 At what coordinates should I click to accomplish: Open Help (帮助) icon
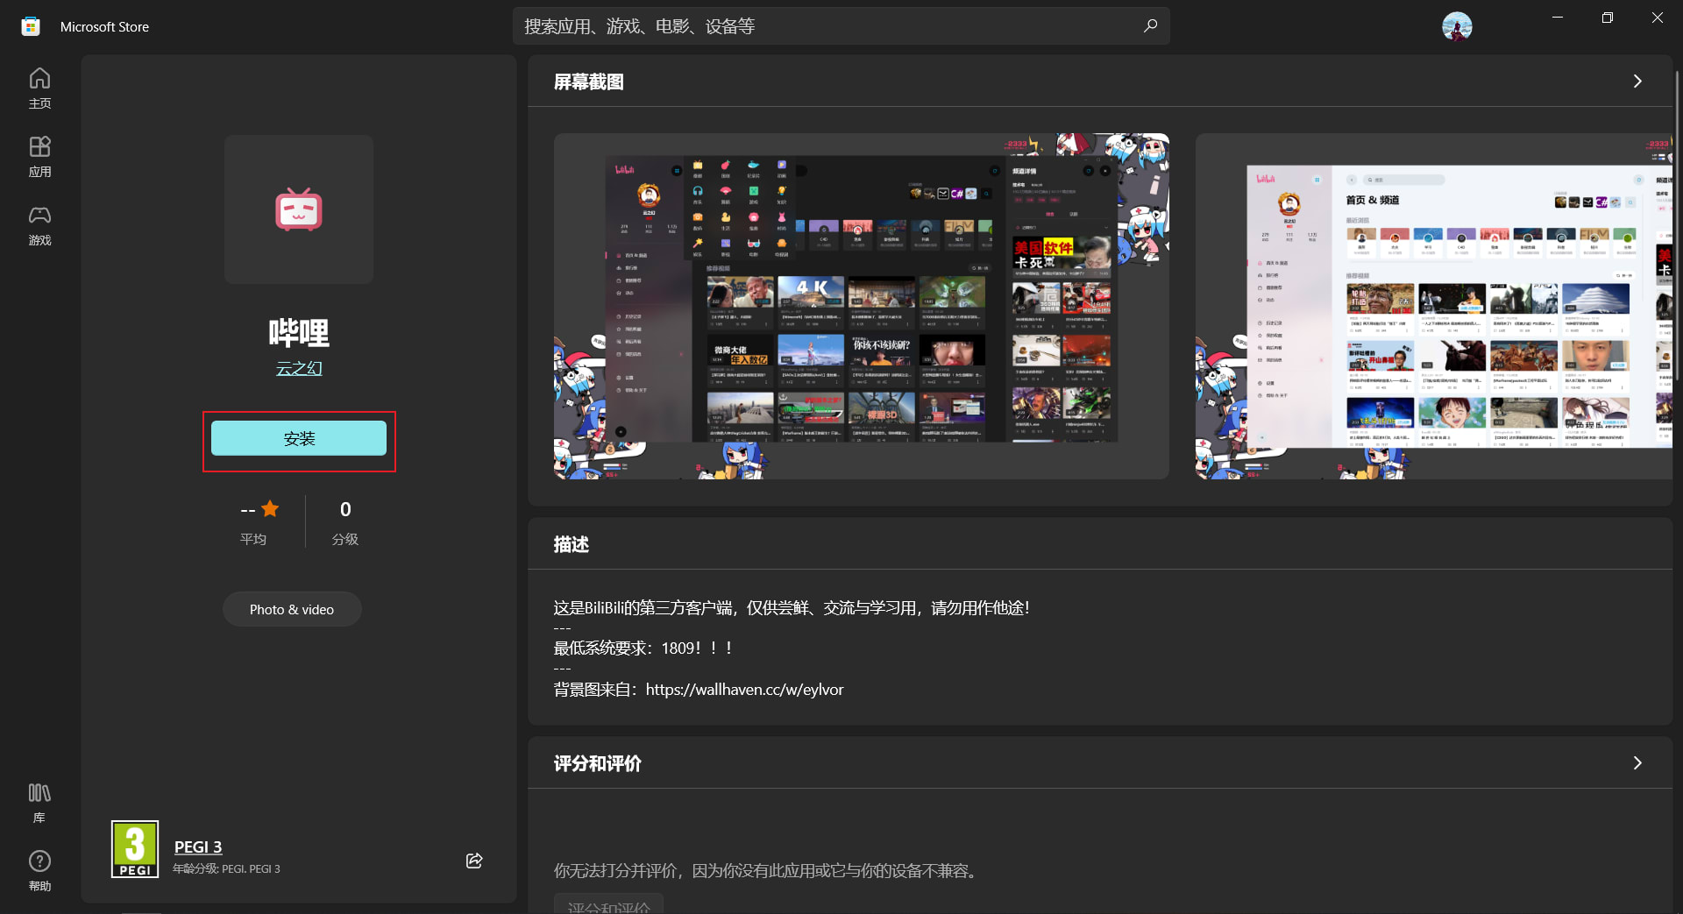point(39,871)
